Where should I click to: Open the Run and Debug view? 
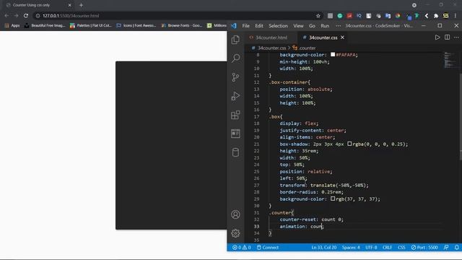[x=235, y=96]
